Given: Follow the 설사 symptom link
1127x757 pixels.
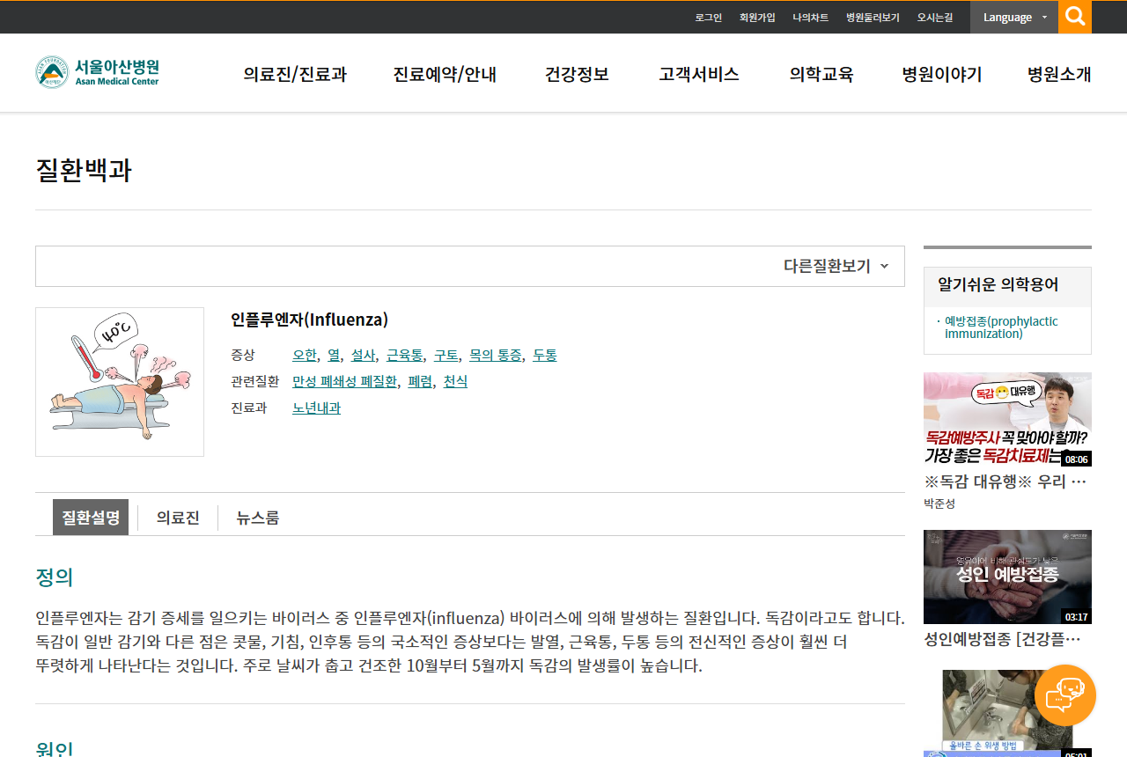Looking at the screenshot, I should pos(363,355).
